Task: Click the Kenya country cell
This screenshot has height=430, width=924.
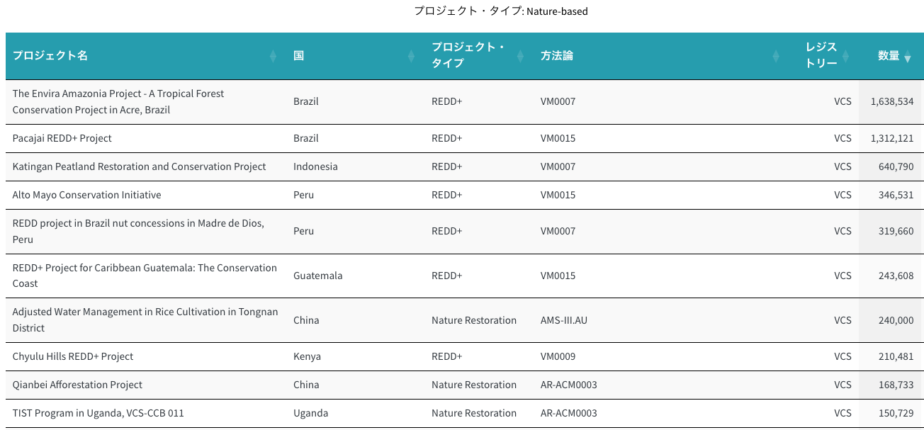Action: [307, 356]
